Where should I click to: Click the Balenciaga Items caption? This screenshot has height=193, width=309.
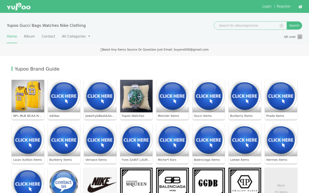pyautogui.click(x=207, y=160)
